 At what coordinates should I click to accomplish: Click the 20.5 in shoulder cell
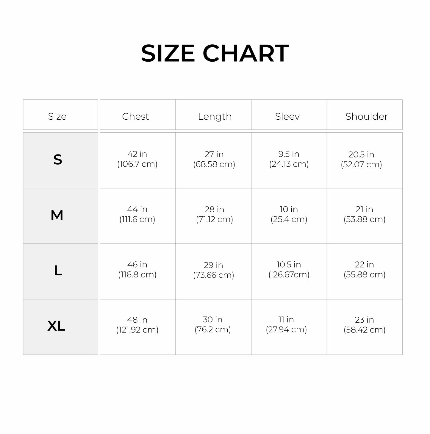pos(361,159)
